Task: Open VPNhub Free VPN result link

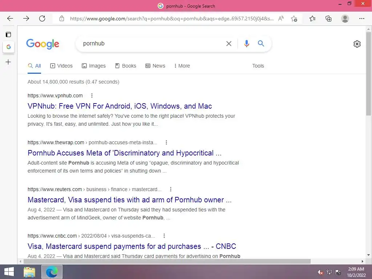Action: (120, 106)
